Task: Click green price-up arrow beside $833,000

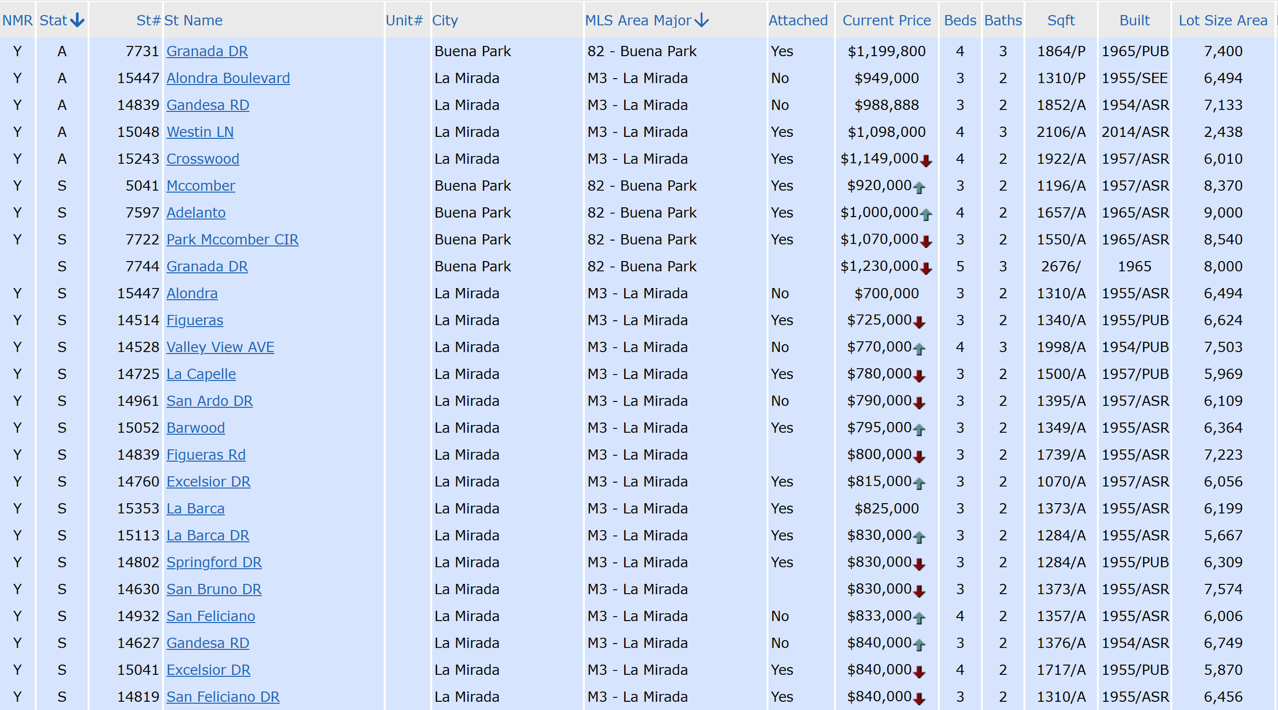Action: 919,619
